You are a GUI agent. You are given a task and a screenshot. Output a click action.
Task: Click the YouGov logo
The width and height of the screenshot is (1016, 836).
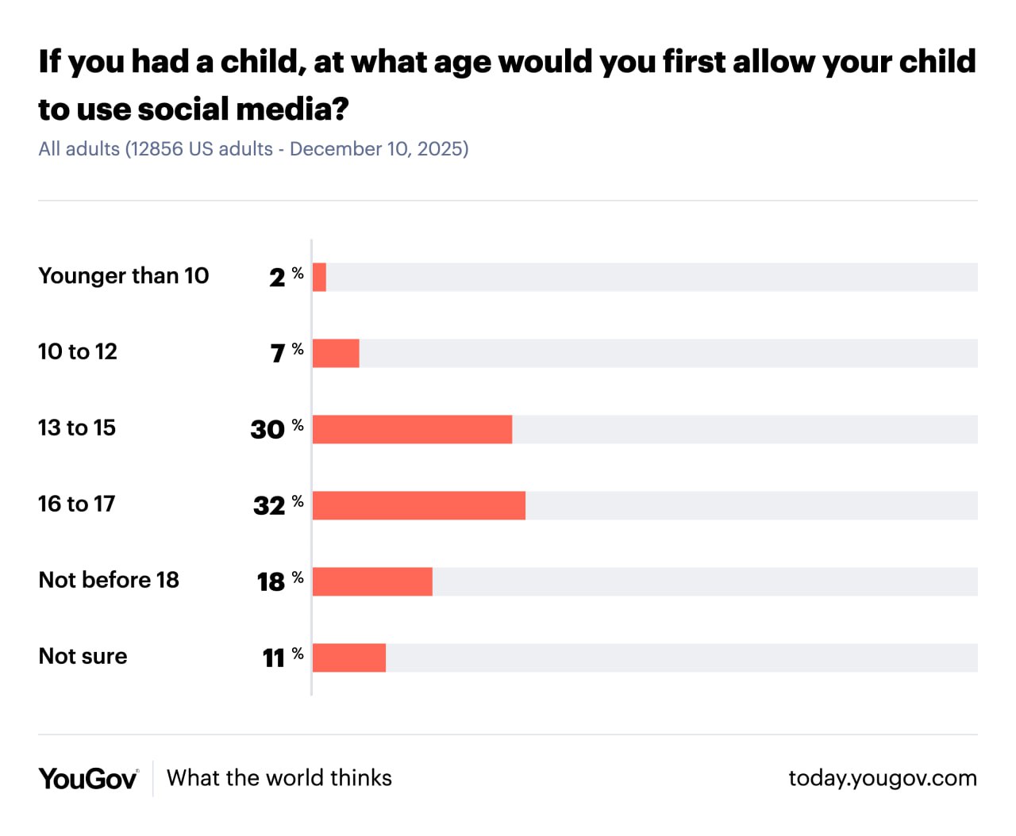click(x=88, y=779)
